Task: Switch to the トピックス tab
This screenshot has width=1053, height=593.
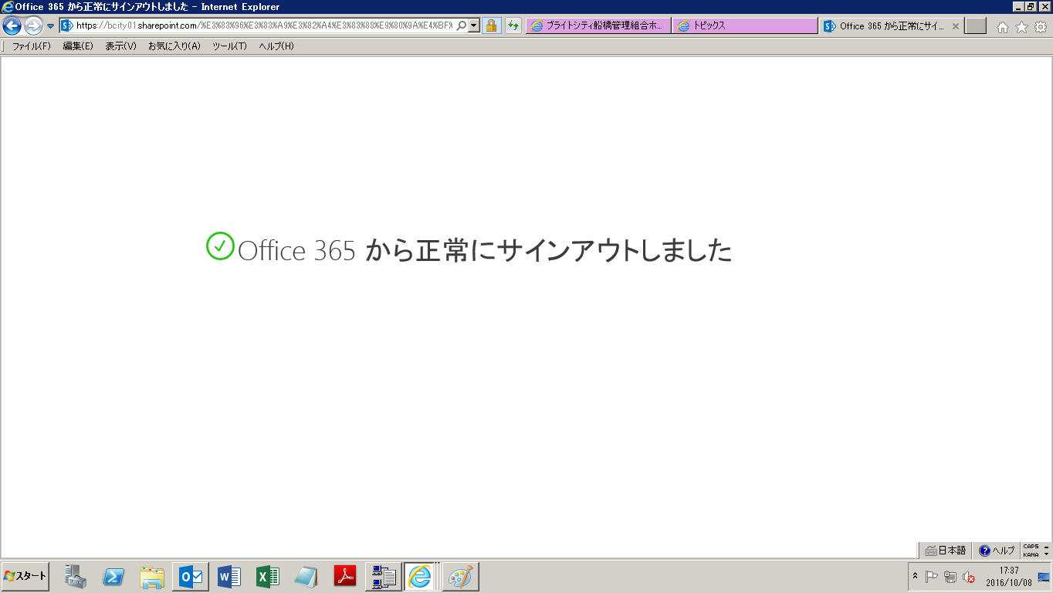Action: coord(744,25)
